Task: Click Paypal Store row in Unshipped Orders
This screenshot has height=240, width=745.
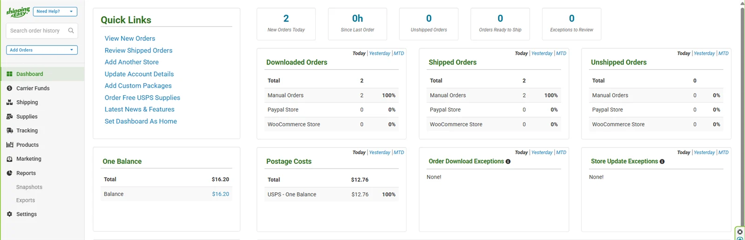Action: click(656, 110)
